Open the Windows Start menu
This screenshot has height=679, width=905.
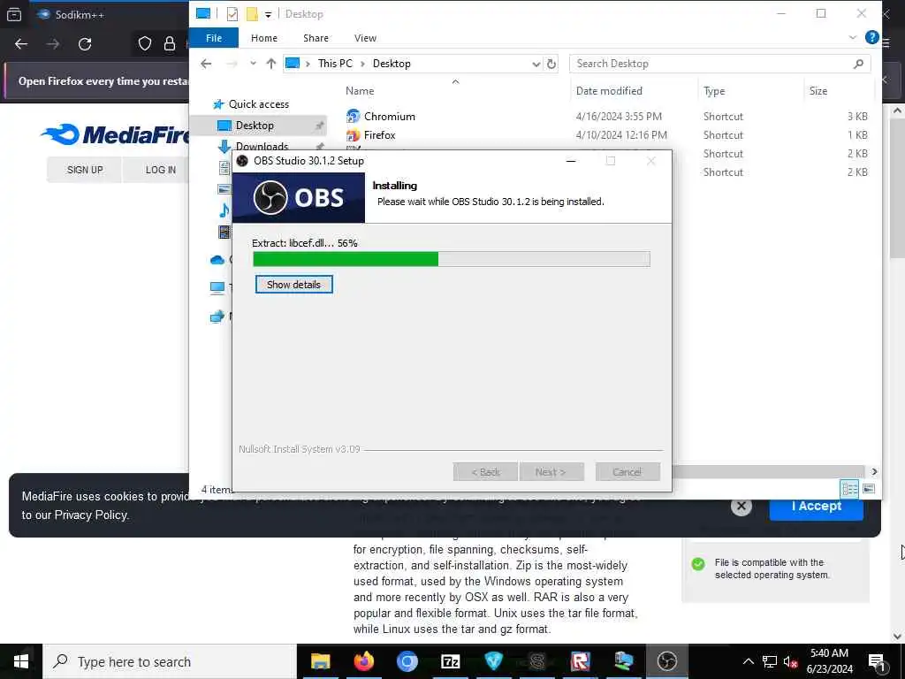tap(21, 661)
